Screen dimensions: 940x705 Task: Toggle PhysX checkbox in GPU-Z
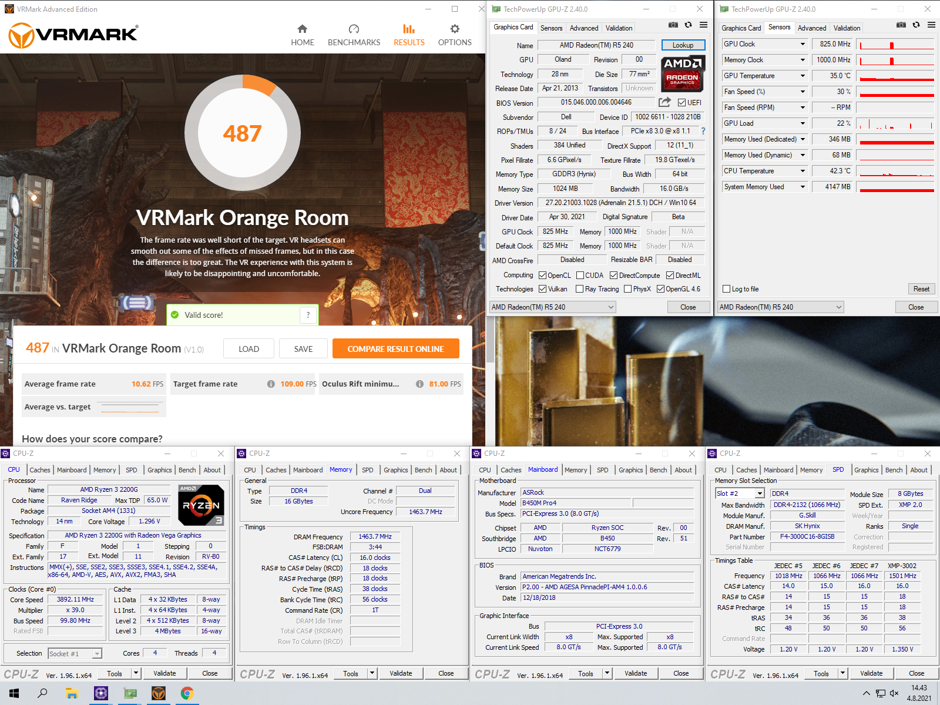click(627, 288)
